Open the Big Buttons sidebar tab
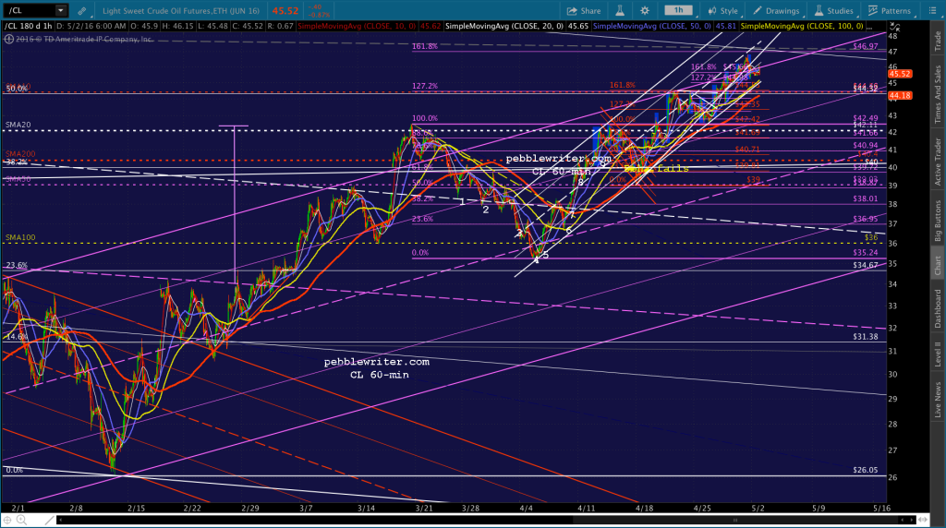Viewport: 946px width, 528px height. 938,221
